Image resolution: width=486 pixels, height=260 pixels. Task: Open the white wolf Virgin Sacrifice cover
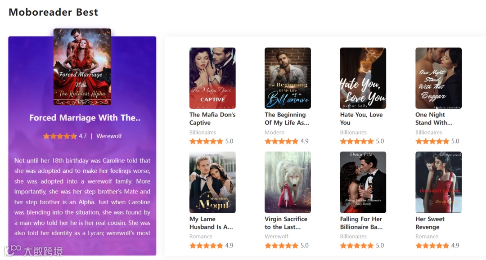point(288,182)
